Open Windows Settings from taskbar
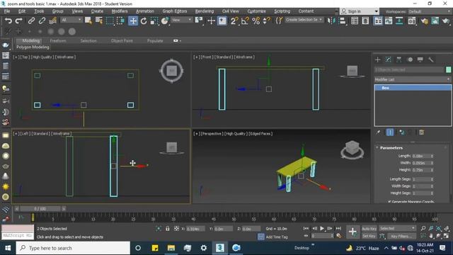The image size is (453, 255). point(204,248)
